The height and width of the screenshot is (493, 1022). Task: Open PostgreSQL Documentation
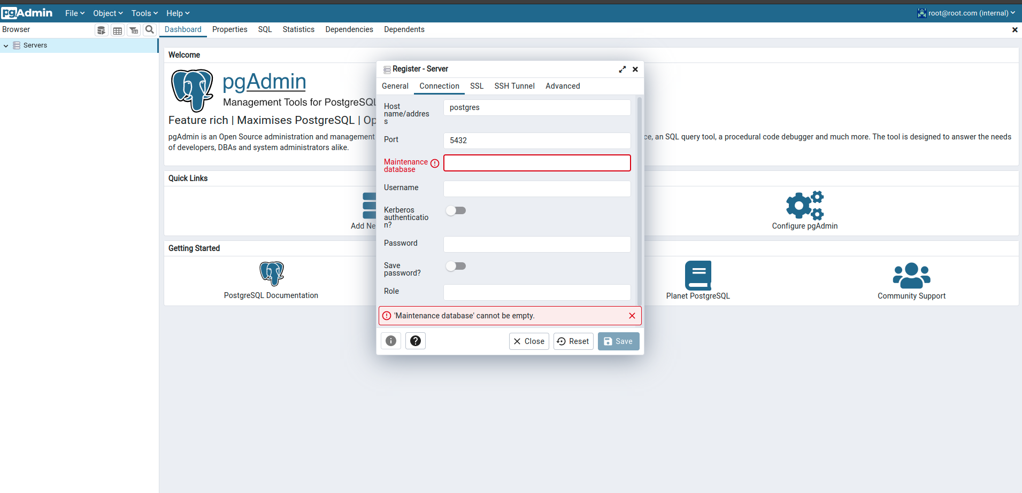271,295
